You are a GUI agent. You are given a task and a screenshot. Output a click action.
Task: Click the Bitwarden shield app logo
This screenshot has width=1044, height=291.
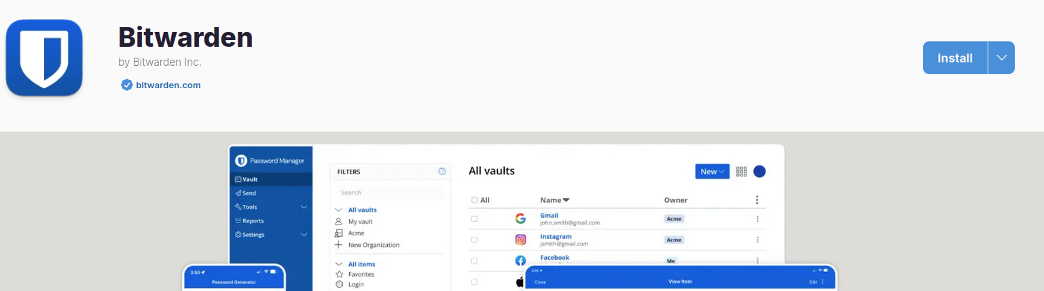44,58
